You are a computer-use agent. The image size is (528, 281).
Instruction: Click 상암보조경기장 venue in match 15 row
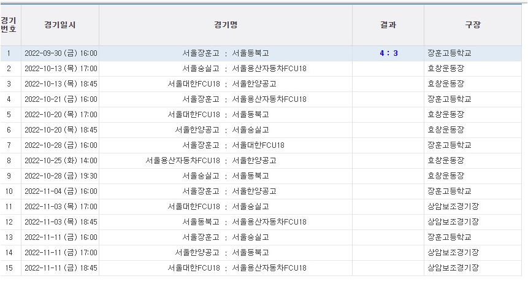click(x=453, y=268)
